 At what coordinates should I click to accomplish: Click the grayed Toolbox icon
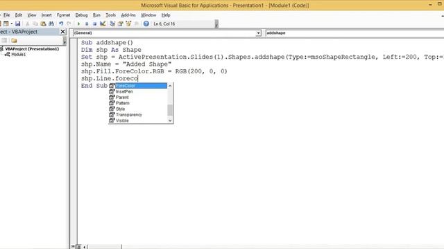137,24
